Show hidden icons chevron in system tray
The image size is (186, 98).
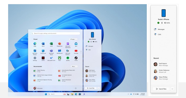[x=128, y=94]
